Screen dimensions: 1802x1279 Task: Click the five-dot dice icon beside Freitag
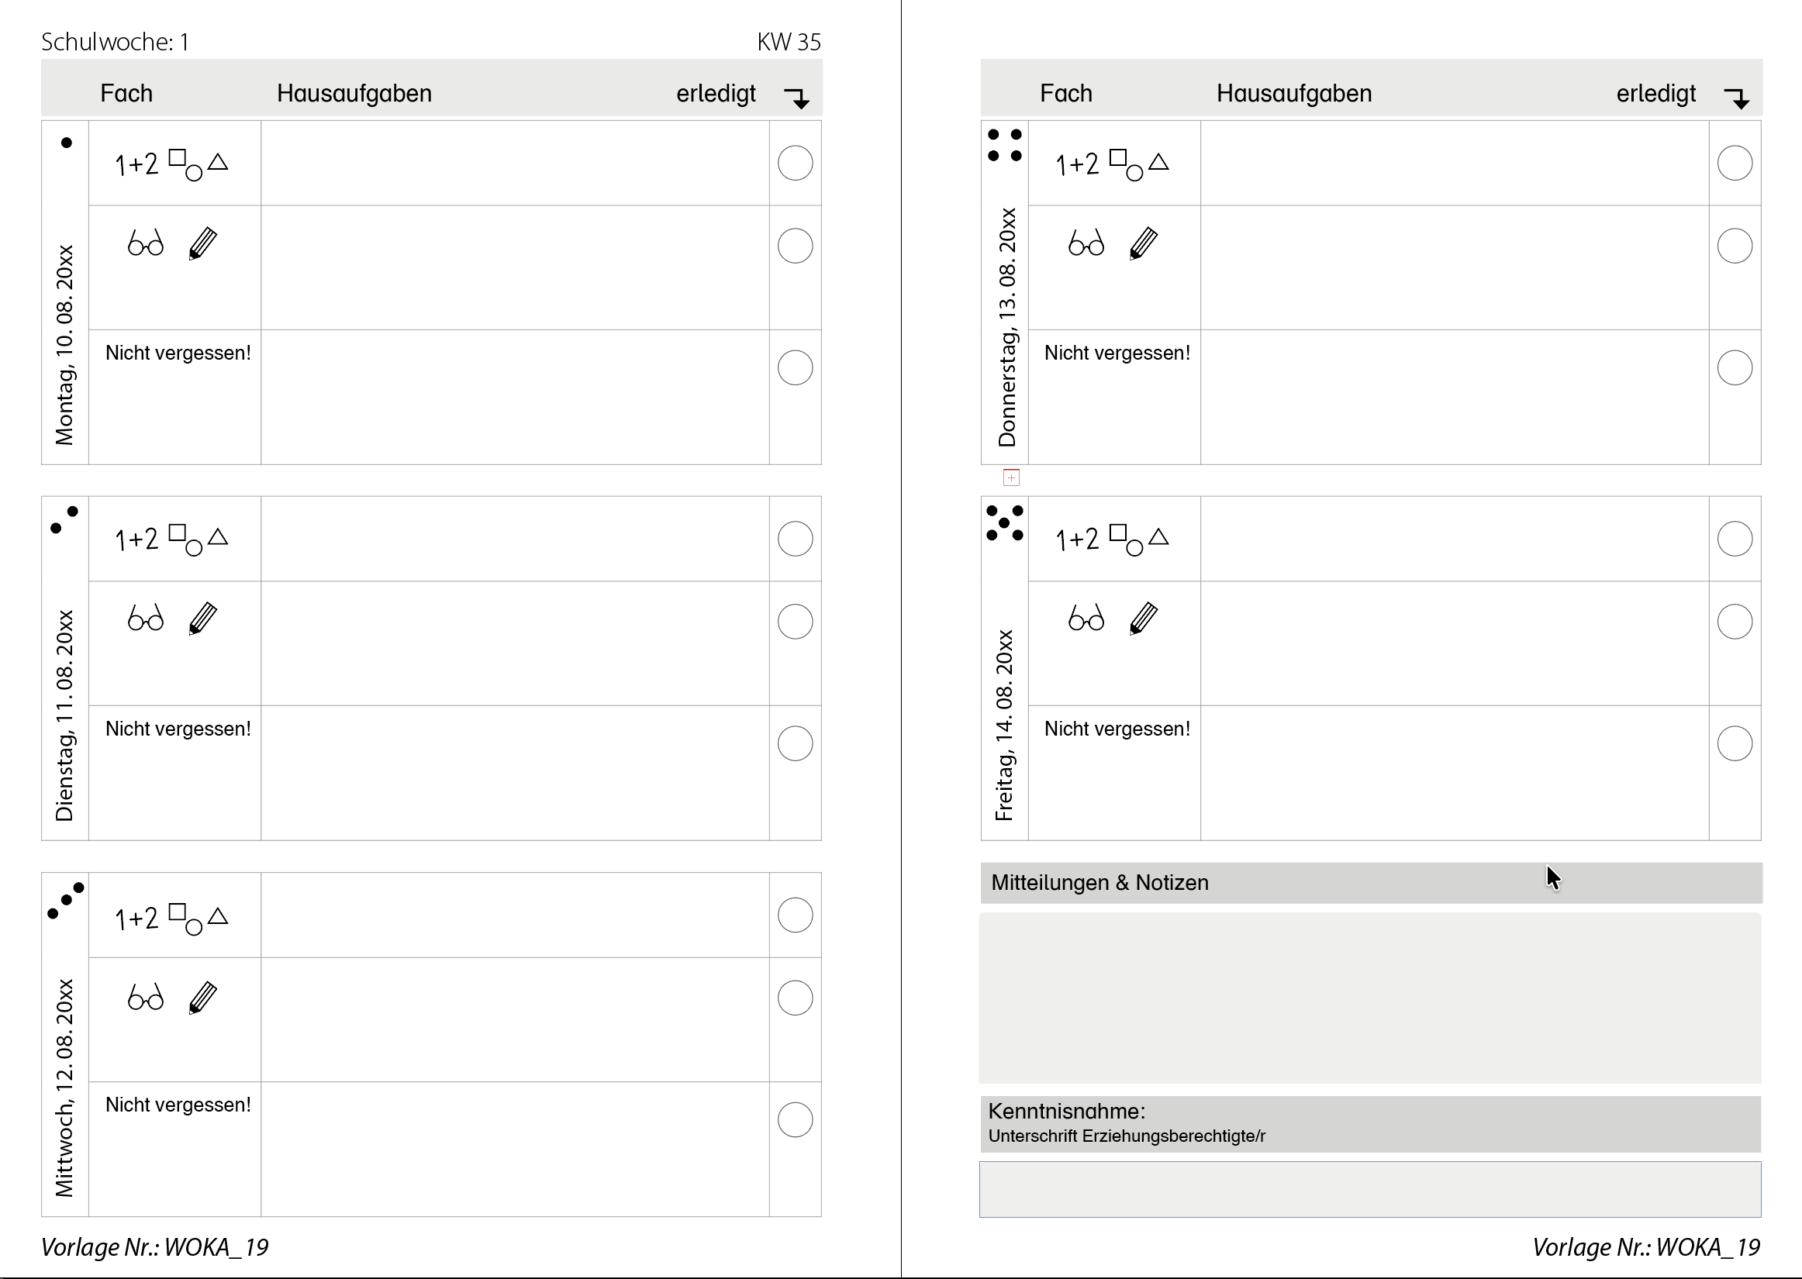pos(1004,523)
